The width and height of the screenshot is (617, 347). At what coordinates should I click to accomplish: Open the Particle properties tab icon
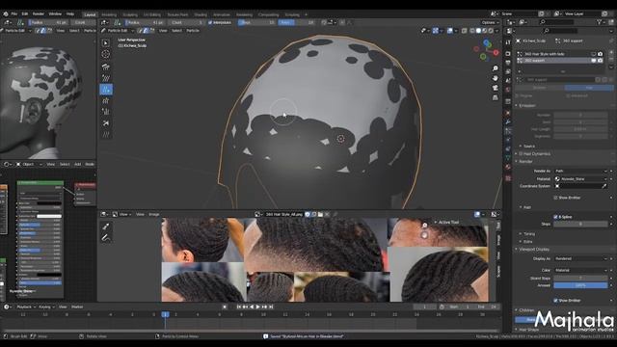508,131
